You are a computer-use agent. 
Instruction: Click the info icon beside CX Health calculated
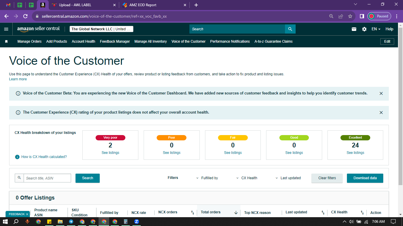coord(17,157)
